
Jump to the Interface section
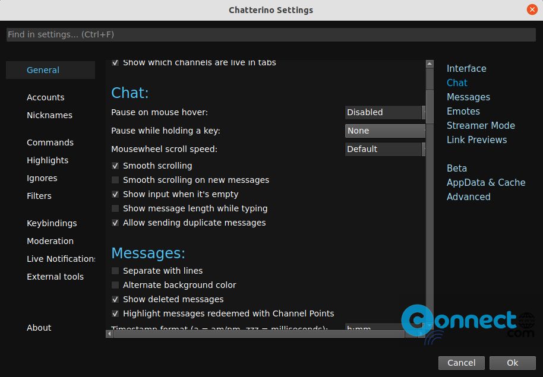(x=466, y=68)
